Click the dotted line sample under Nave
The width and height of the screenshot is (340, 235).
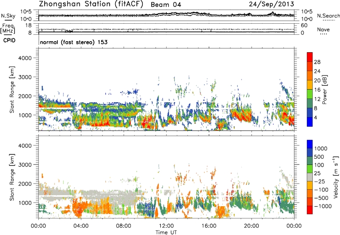[324, 34]
